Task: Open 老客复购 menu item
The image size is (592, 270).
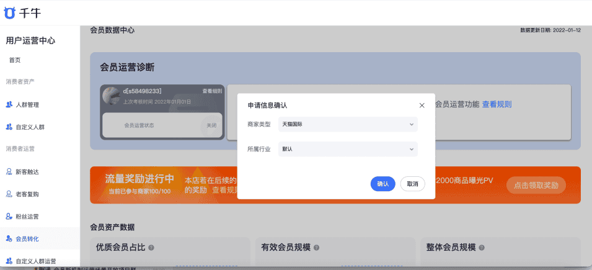Action: [27, 194]
